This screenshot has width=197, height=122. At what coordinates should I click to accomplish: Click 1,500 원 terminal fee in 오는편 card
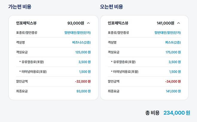pyautogui.click(x=175, y=72)
